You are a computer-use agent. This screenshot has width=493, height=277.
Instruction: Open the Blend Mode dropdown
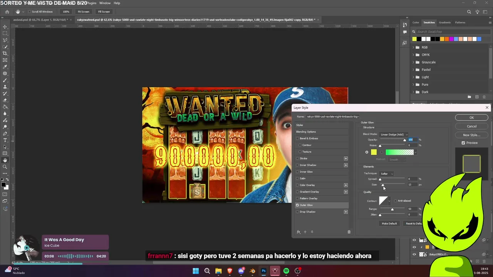pos(393,135)
